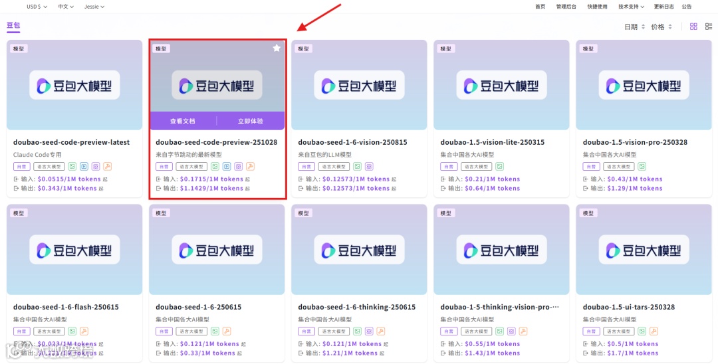
Task: Select the 豆包 tab
Action: coord(13,26)
